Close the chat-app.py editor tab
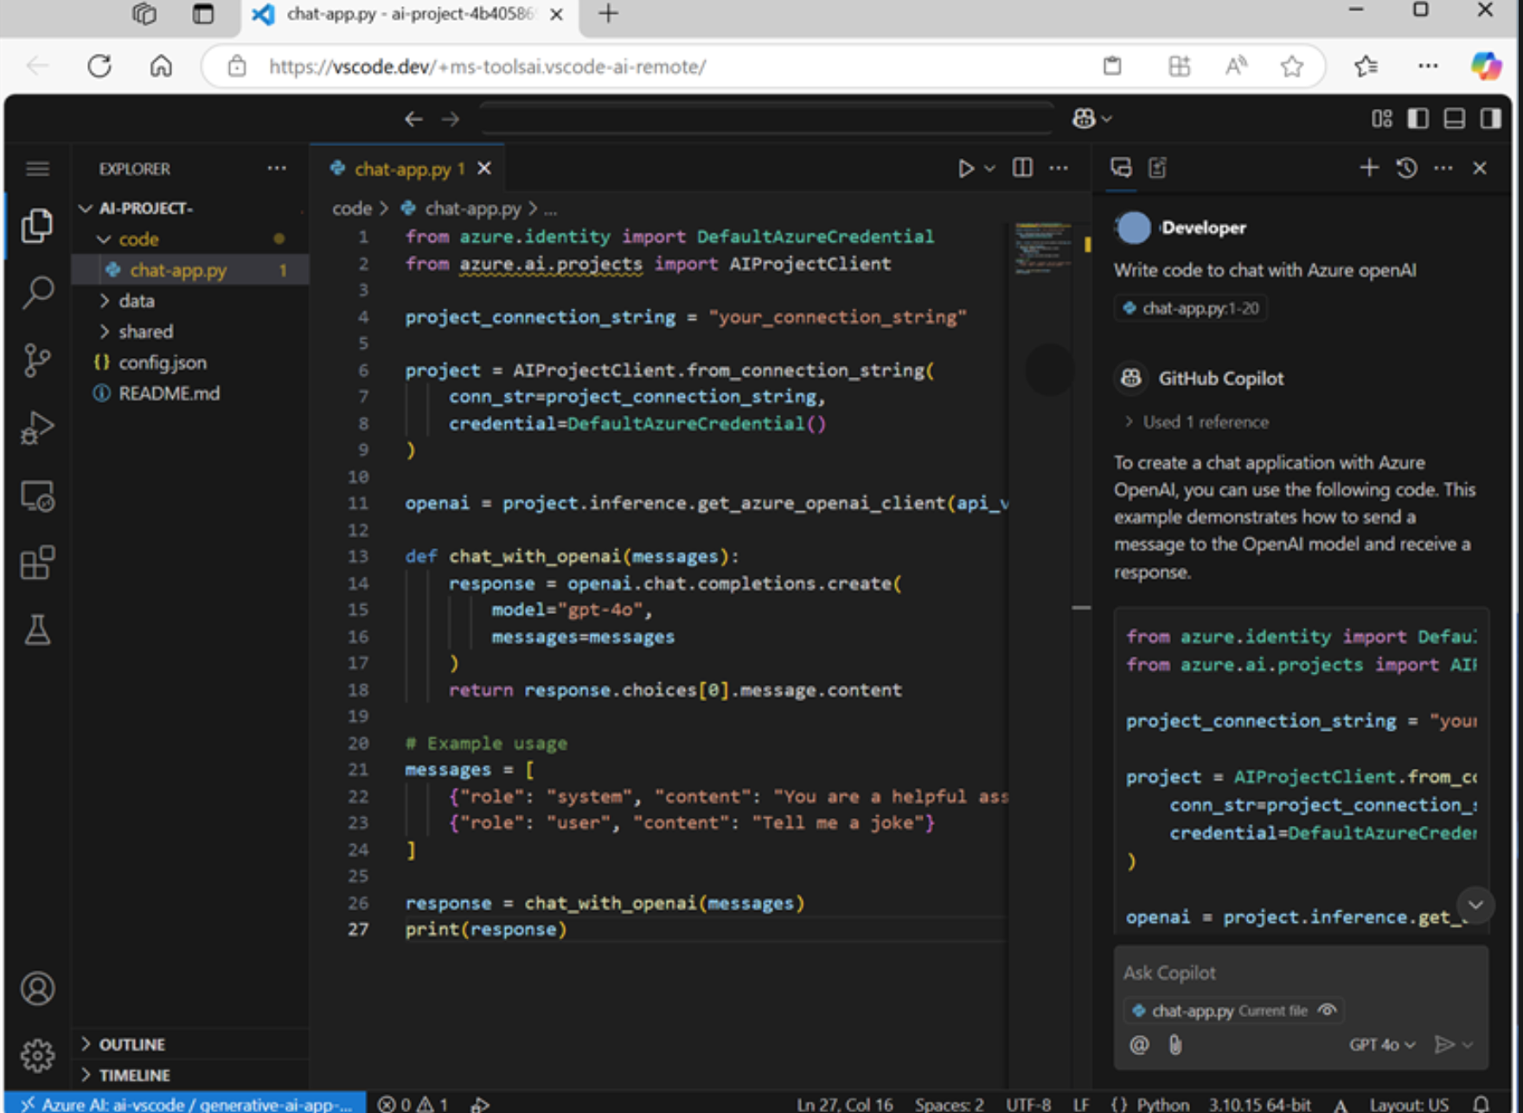Screen dimensions: 1523x1113 (485, 169)
